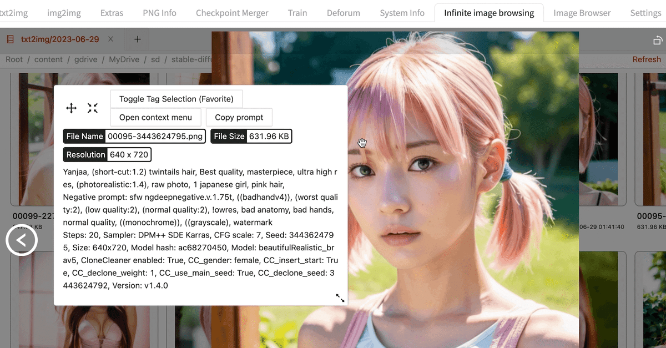This screenshot has height=348, width=666.
Task: Open context menu for the current image
Action: pyautogui.click(x=155, y=117)
